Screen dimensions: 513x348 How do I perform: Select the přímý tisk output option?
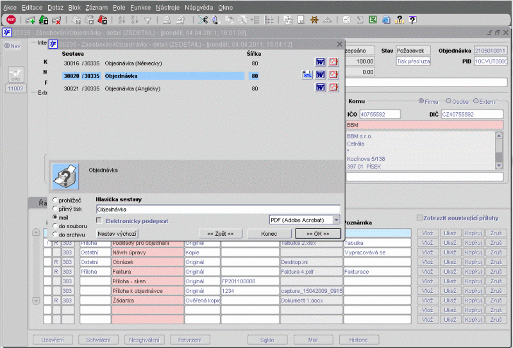pos(55,208)
